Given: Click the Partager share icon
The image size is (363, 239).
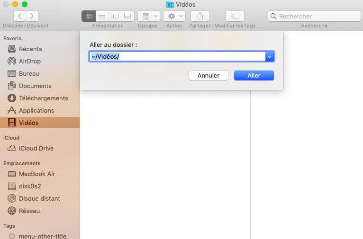Looking at the screenshot, I should 200,16.
